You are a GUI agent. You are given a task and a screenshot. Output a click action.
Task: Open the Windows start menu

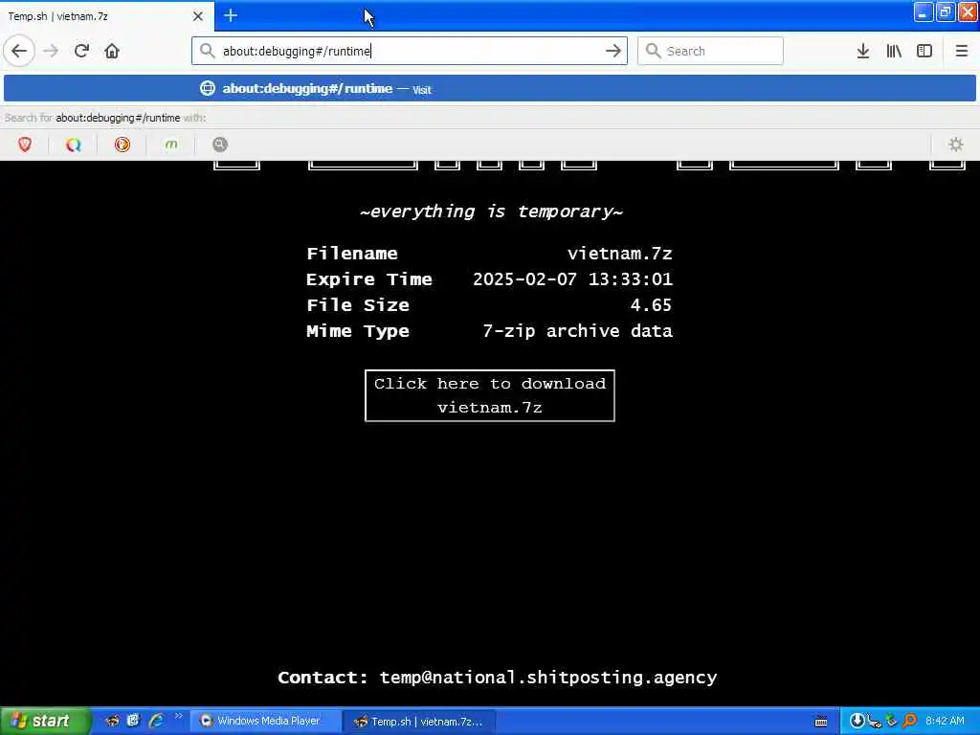pyautogui.click(x=45, y=721)
